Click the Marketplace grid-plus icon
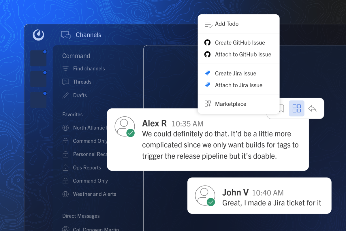Image resolution: width=346 pixels, height=231 pixels. tap(208, 104)
